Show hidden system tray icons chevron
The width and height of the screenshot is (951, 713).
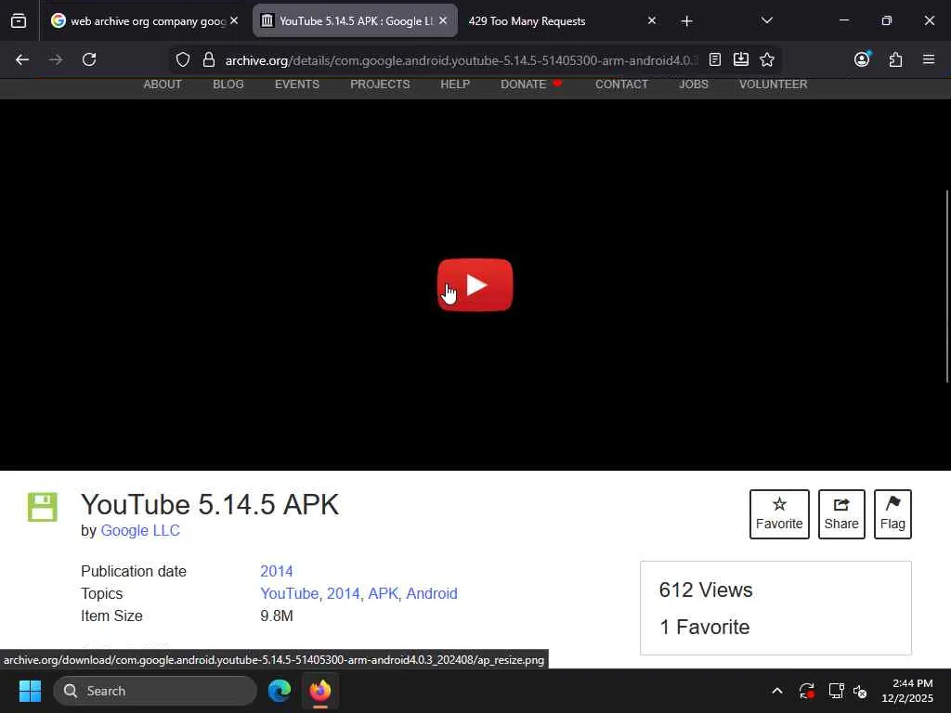coord(777,691)
